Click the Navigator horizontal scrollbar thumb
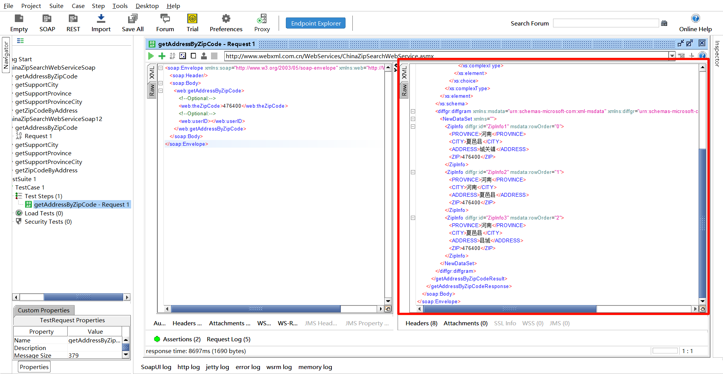The image size is (723, 374). 83,297
